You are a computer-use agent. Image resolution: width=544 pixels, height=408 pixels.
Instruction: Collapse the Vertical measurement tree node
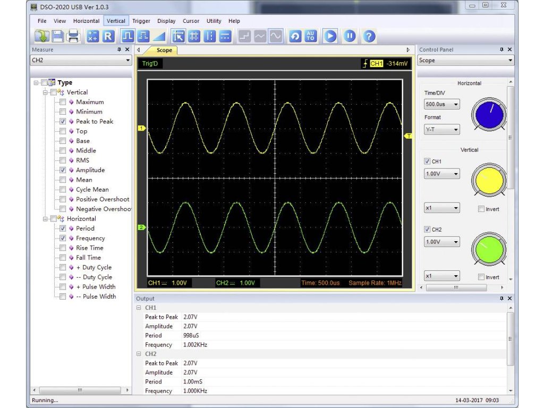46,92
